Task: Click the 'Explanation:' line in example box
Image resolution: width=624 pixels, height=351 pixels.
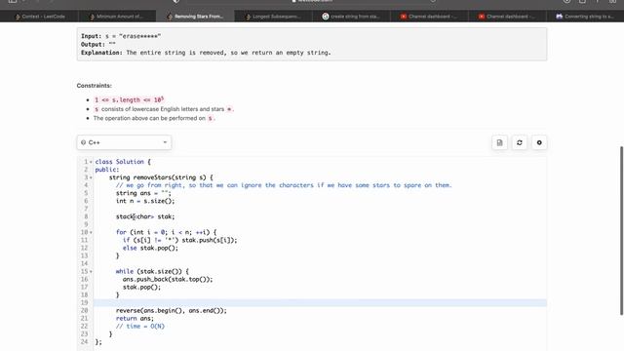Action: 206,53
